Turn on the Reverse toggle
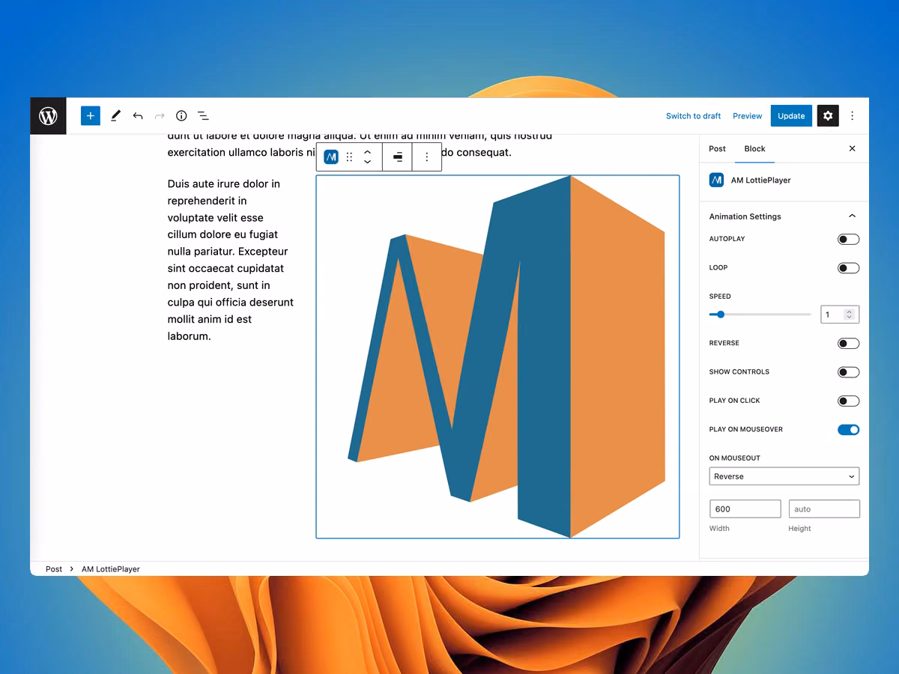This screenshot has height=674, width=899. [848, 344]
